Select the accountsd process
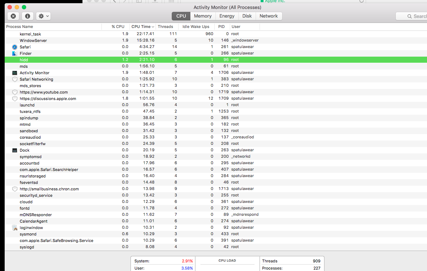This screenshot has width=427, height=271. tap(216, 163)
